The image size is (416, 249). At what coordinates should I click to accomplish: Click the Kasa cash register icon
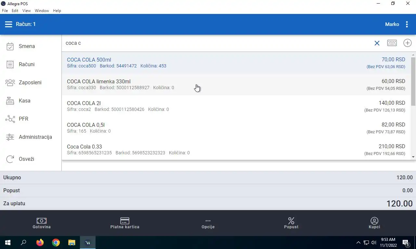click(x=10, y=101)
